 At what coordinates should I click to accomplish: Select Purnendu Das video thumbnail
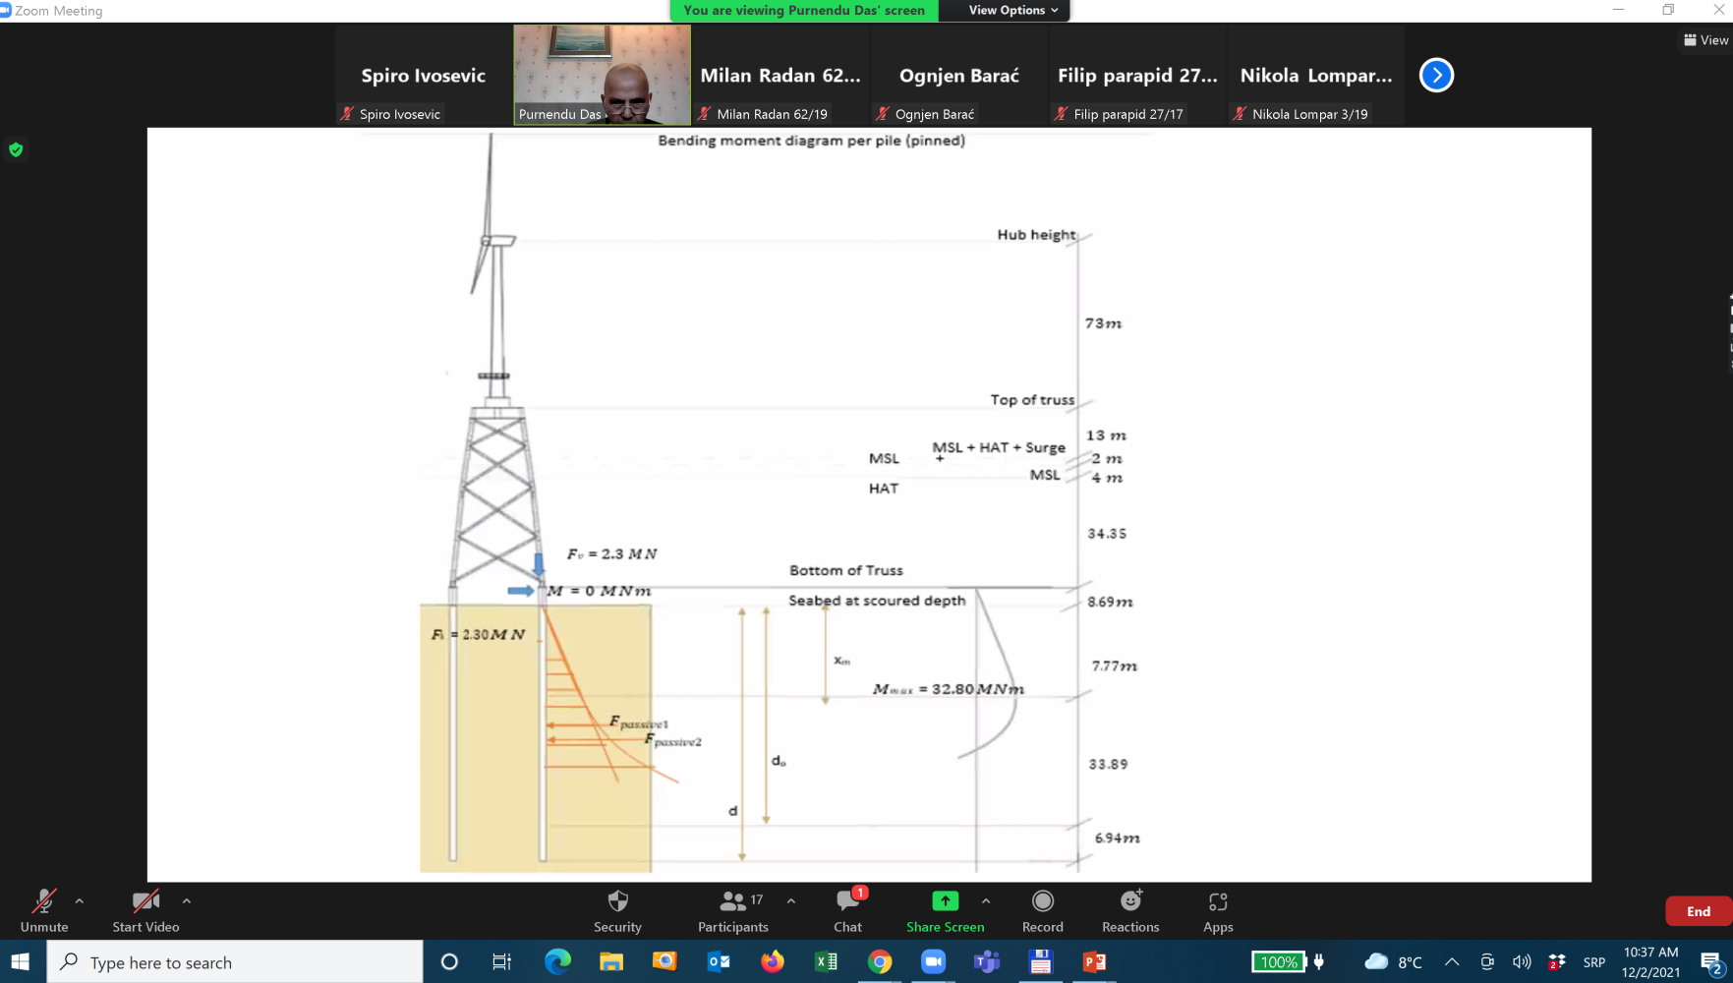(x=602, y=75)
